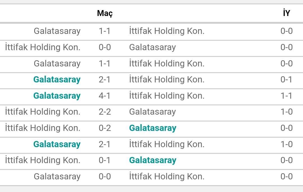Click the bold Galatasaray in the 0-2 row
This screenshot has height=192, width=303.
pos(153,128)
